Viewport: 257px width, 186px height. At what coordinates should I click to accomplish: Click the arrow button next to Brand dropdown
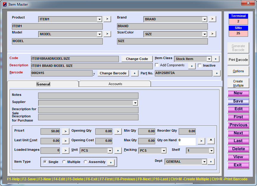212,19
